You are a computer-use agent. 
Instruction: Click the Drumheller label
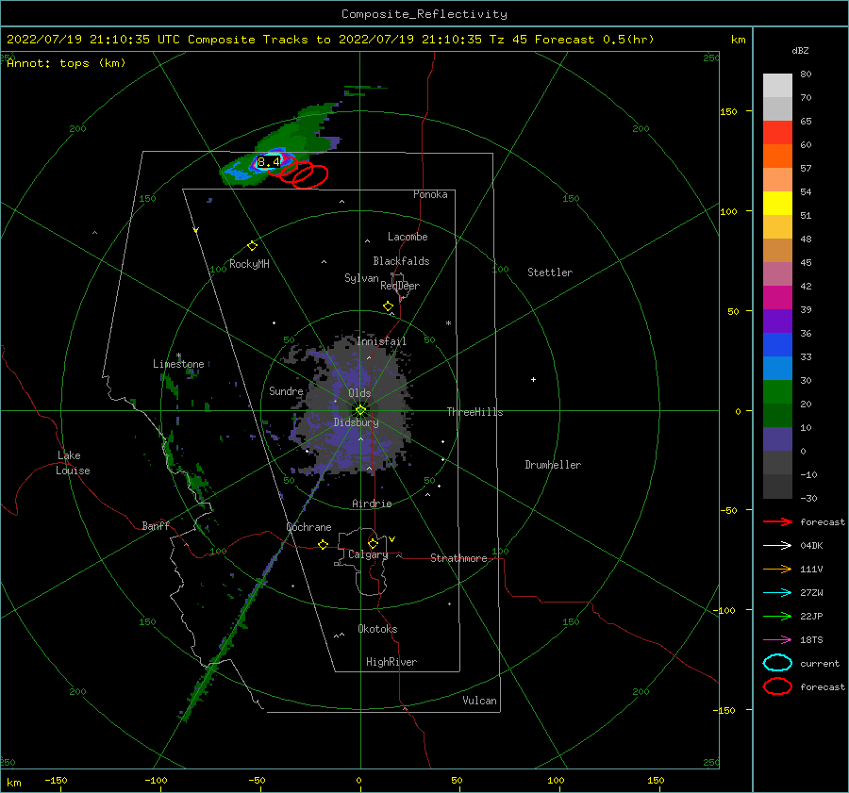pyautogui.click(x=553, y=465)
